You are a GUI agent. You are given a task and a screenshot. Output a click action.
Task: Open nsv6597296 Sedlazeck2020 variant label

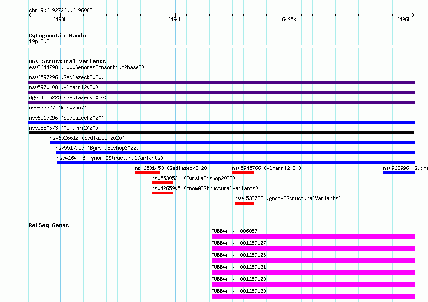click(66, 77)
